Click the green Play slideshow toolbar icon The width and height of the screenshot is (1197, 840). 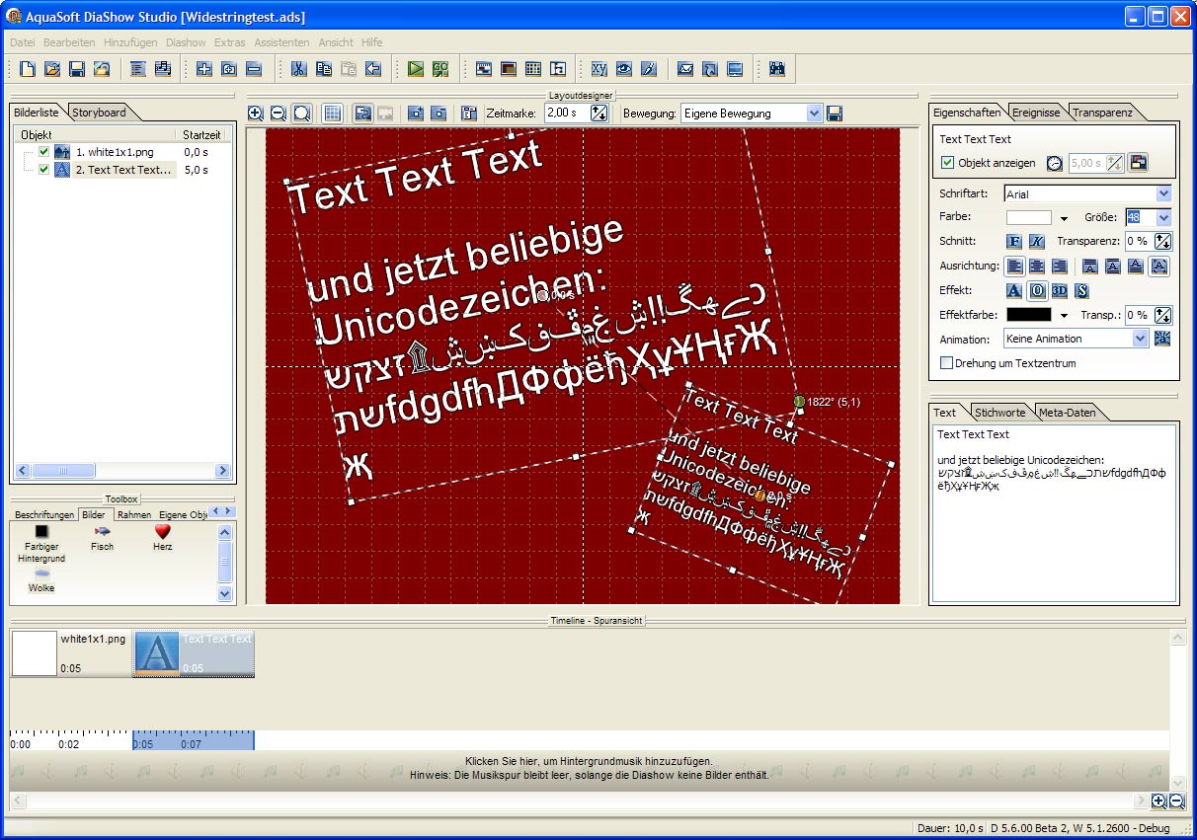[416, 69]
